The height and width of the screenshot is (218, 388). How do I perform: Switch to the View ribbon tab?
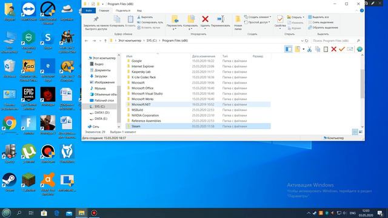tap(139, 11)
